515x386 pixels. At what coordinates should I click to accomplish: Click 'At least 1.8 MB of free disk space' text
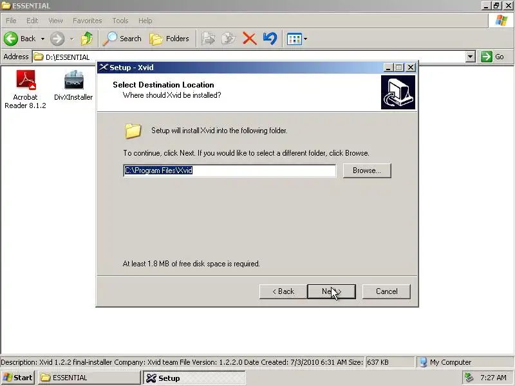pyautogui.click(x=191, y=264)
